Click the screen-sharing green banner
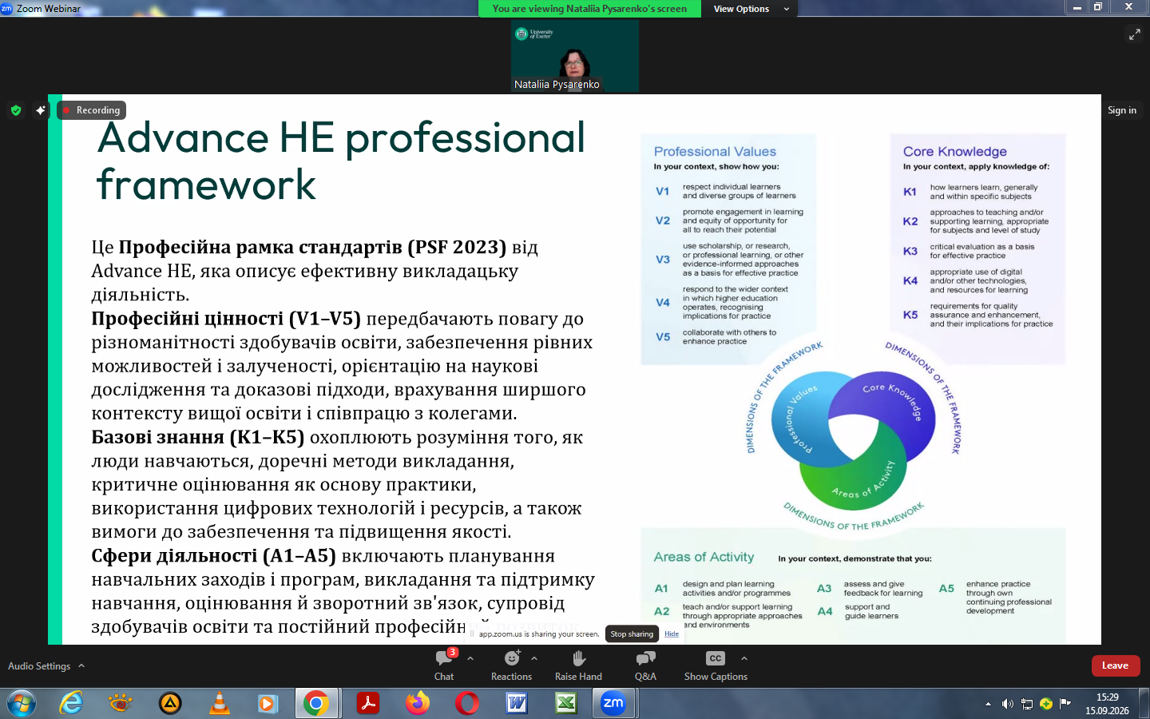Screen dimensions: 1150x719 tap(589, 9)
